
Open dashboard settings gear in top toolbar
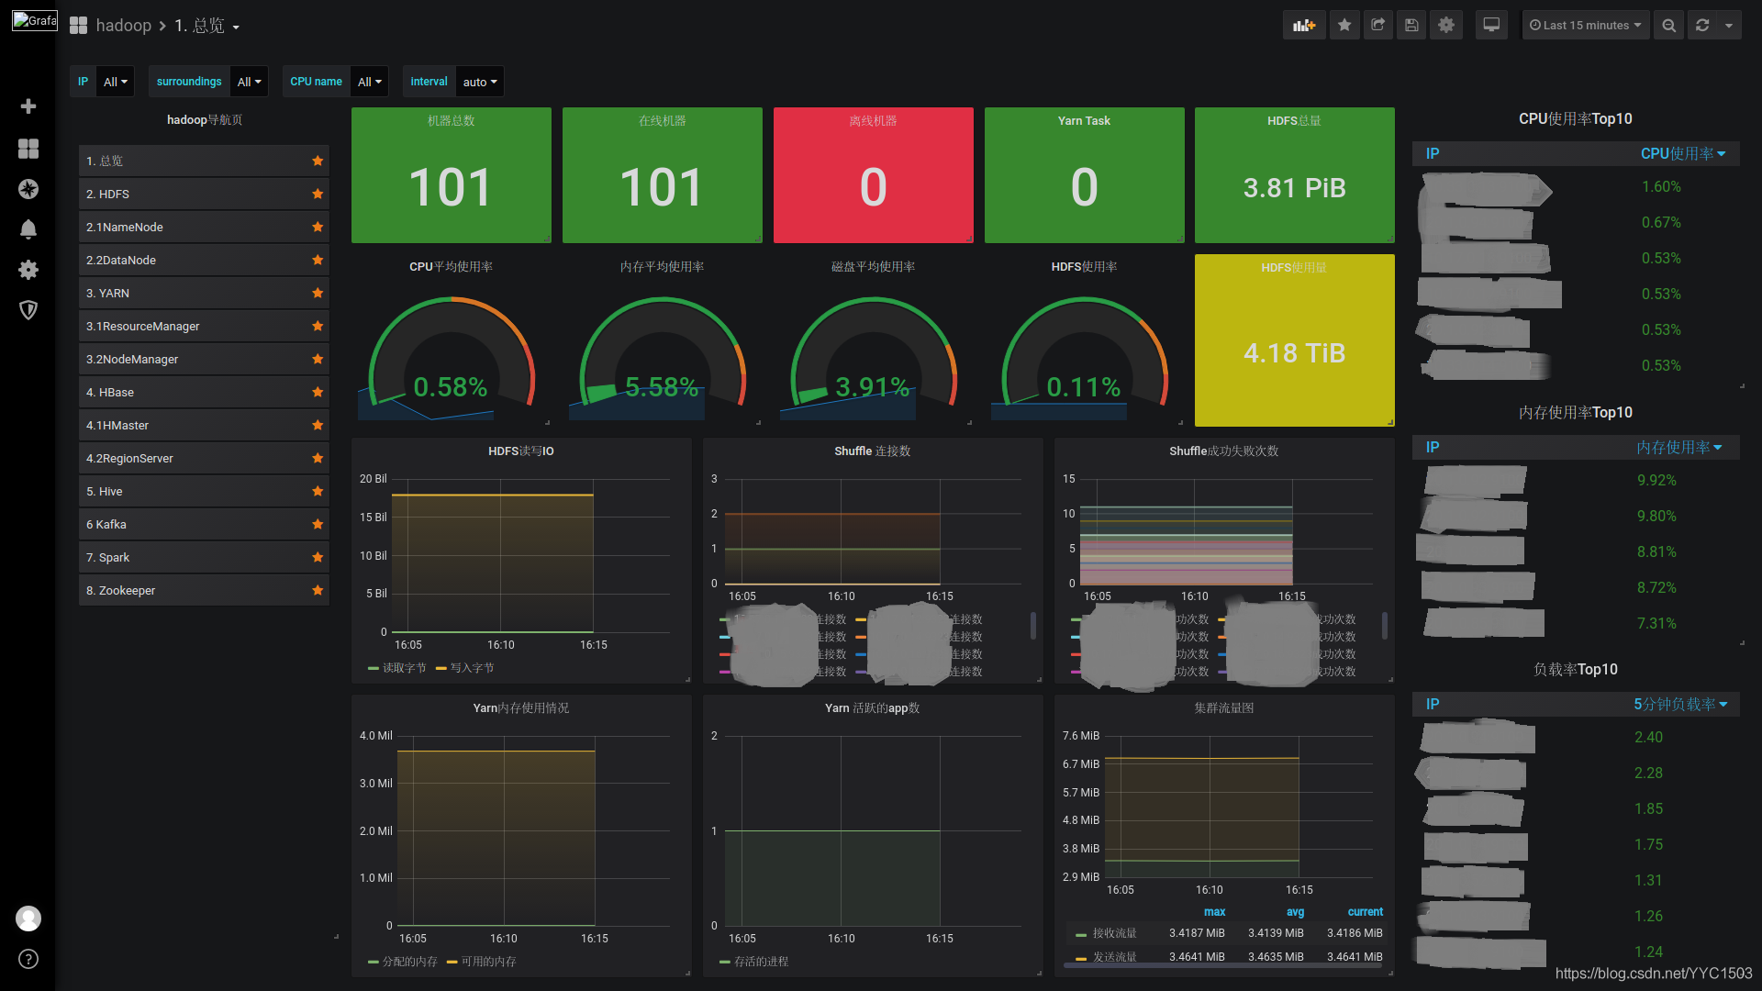click(1446, 26)
